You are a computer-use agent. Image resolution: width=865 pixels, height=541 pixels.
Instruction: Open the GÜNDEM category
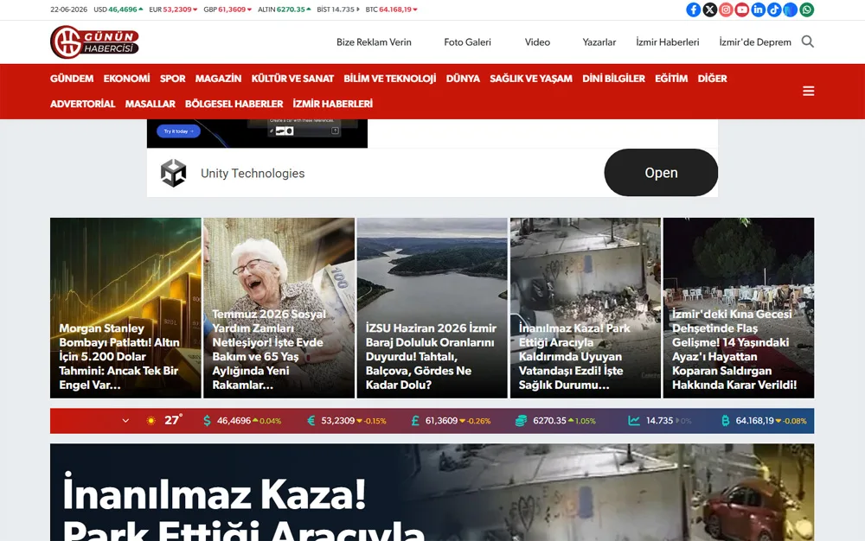[72, 79]
